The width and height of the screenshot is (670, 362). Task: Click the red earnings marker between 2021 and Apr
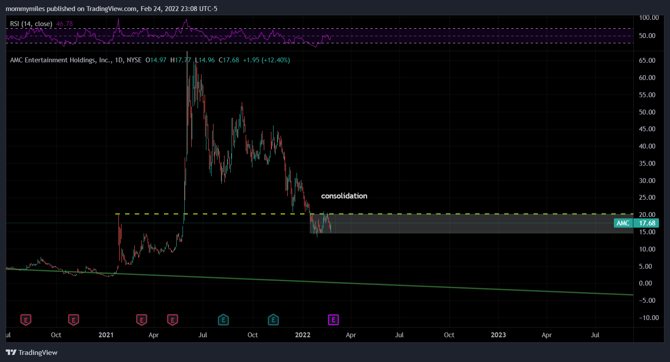pos(141,320)
